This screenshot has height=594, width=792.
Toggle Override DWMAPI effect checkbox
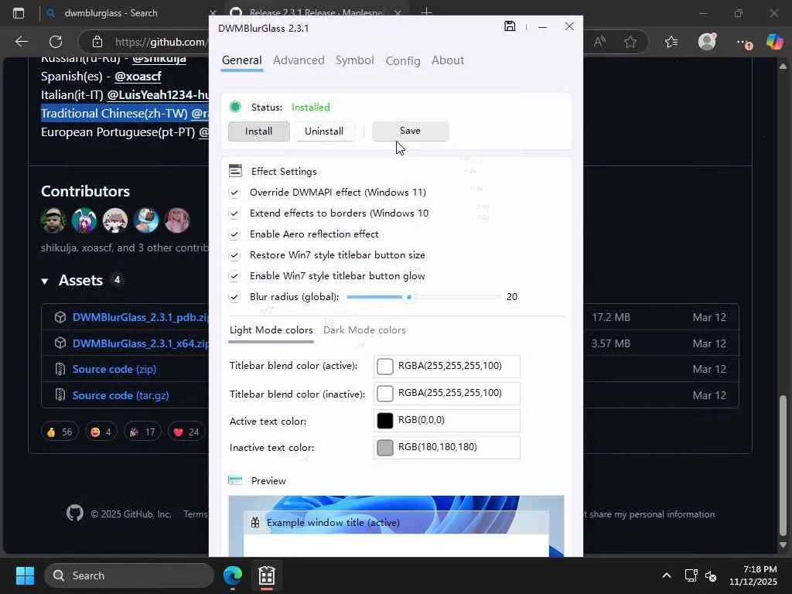(234, 193)
